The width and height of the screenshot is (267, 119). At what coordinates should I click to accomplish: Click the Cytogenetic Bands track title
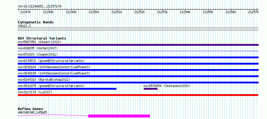click(36, 22)
